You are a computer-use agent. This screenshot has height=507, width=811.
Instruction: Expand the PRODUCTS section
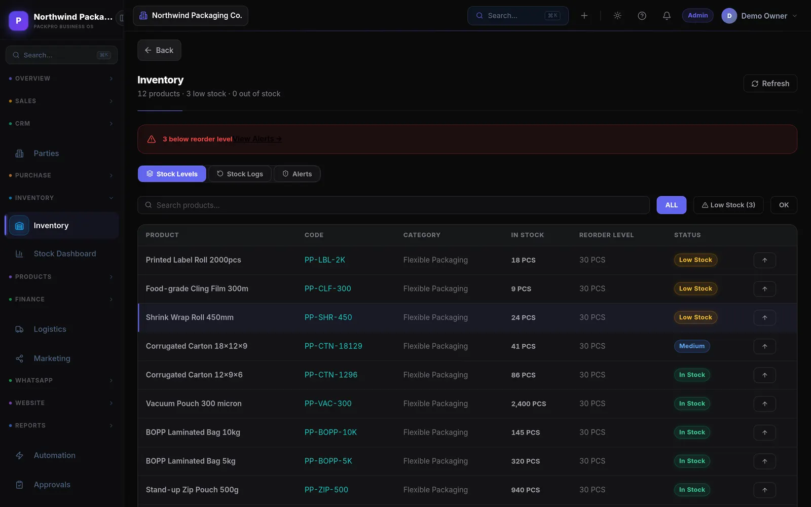62,277
